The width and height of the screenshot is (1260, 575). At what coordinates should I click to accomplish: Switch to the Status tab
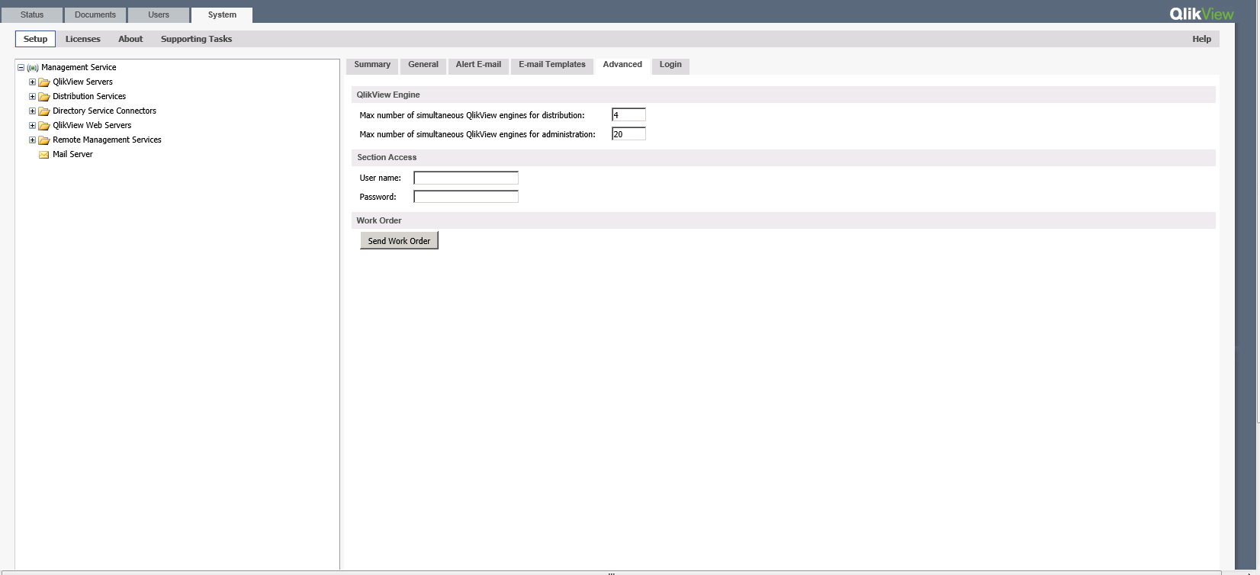click(32, 15)
